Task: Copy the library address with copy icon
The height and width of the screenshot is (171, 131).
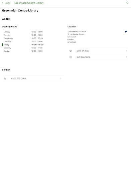Action: point(126,32)
